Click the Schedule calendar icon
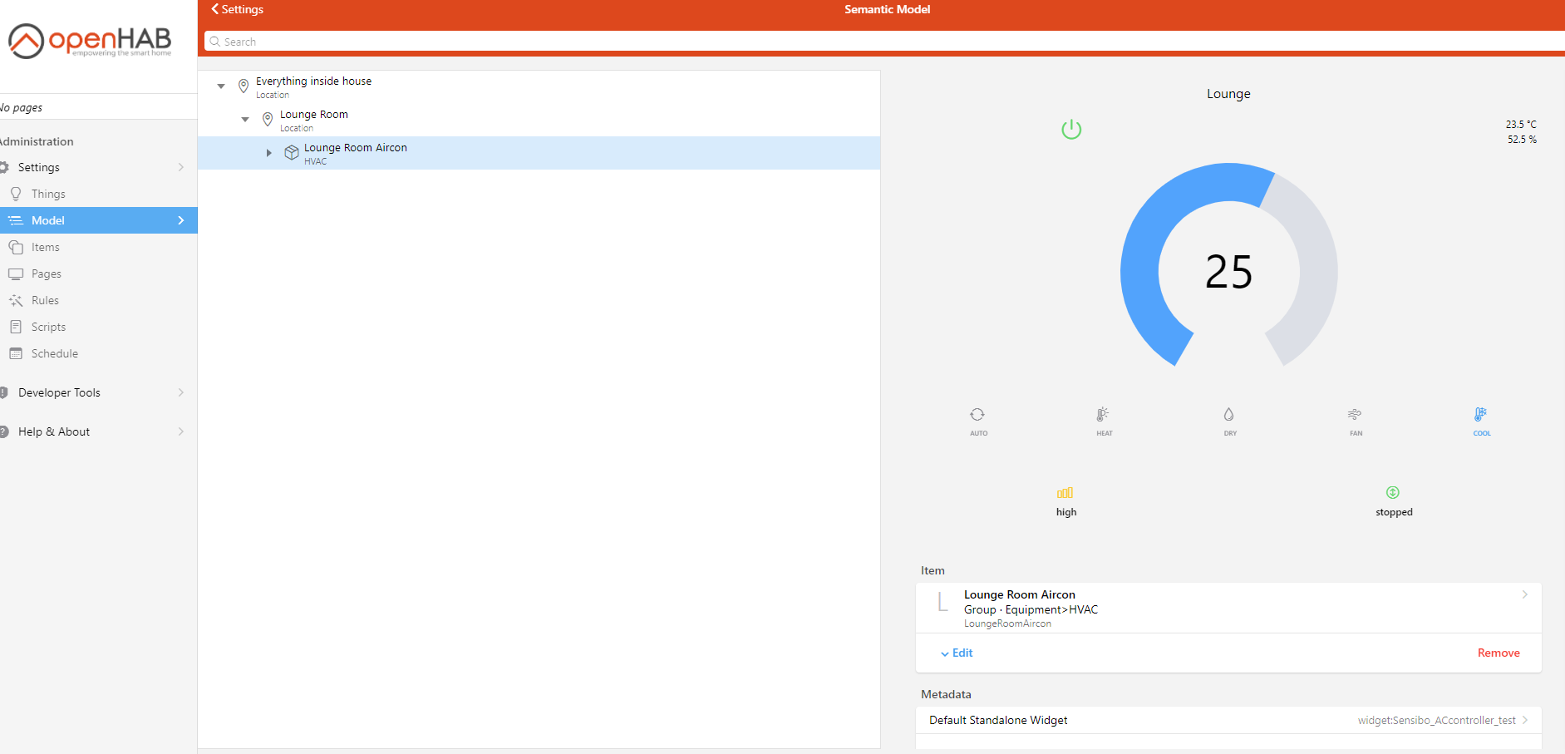 point(16,353)
